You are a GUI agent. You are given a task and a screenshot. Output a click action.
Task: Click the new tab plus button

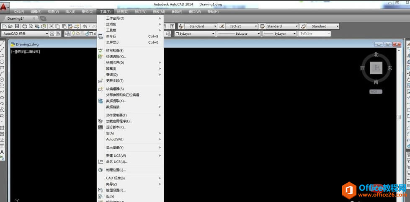pyautogui.click(x=43, y=18)
